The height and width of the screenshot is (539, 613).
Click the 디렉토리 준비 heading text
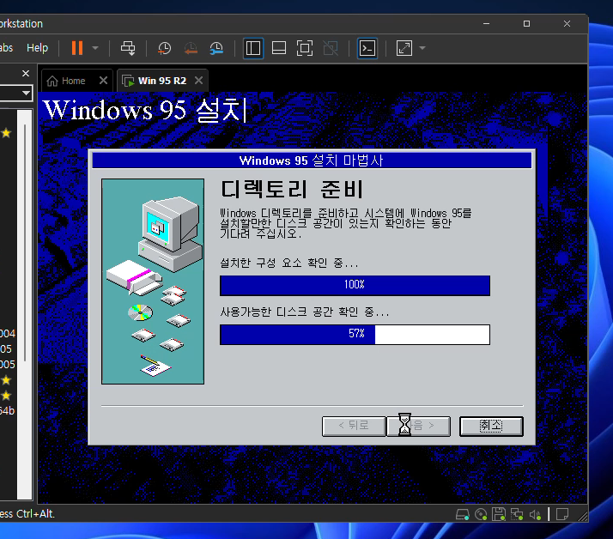coord(292,189)
